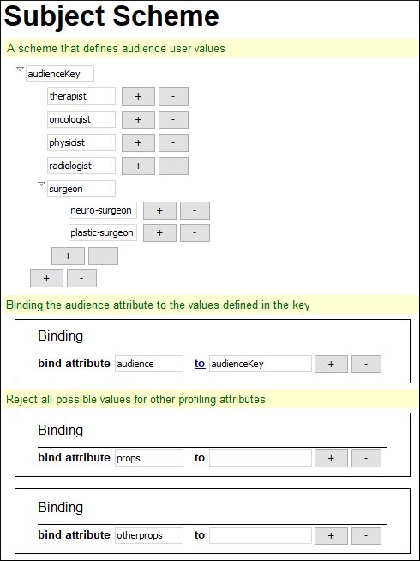
Task: Click the plus button below plastic-surgeon row
Action: 68,256
